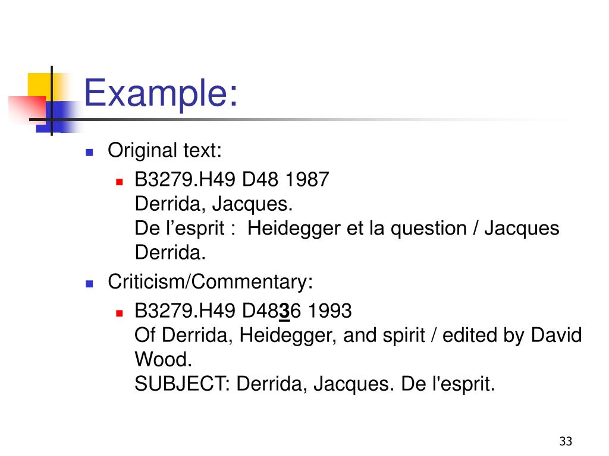The image size is (609, 456).
Task: Click the blue bullet beside 'Criticism/Commentary:'
Action: point(89,284)
